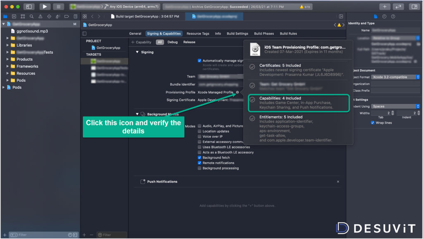
Task: Add an editor pane on the right
Action: 341,17
